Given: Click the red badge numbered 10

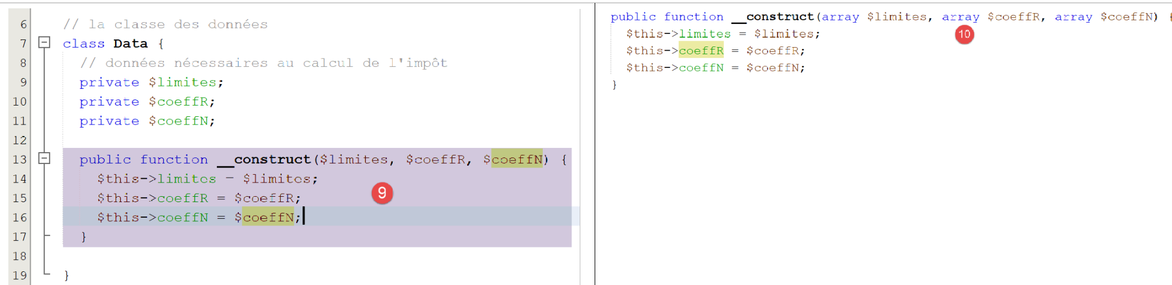Looking at the screenshot, I should click(x=964, y=35).
